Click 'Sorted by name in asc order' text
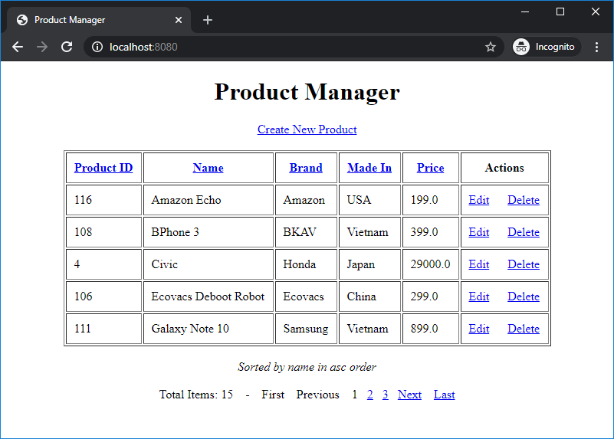Screen dimensions: 614x439 pyautogui.click(x=307, y=367)
